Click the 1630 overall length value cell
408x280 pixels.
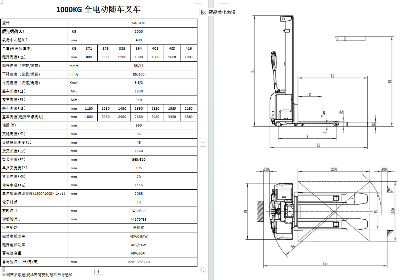139,91
